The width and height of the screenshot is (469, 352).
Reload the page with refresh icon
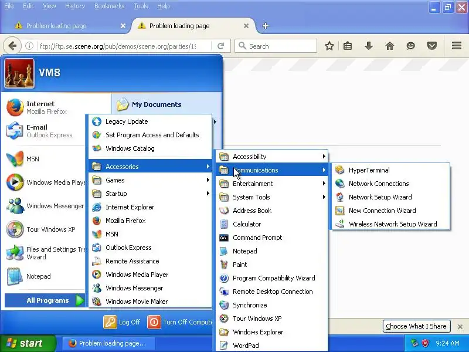pos(221,46)
